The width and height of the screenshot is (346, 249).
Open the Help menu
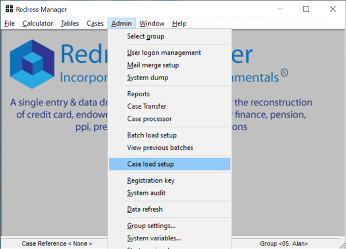179,24
